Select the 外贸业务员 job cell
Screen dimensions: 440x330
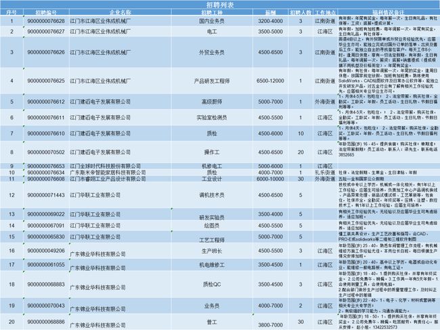tap(212, 52)
